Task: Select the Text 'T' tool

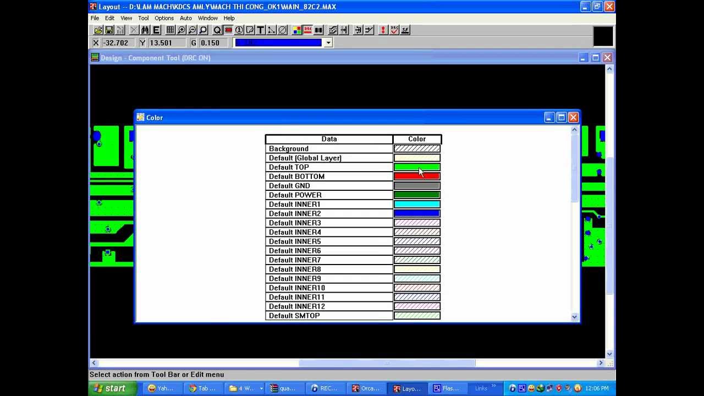Action: coord(261,30)
